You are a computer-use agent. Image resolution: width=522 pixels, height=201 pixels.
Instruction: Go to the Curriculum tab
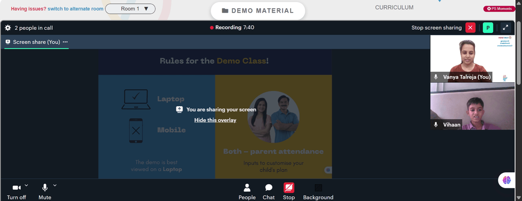[394, 7]
